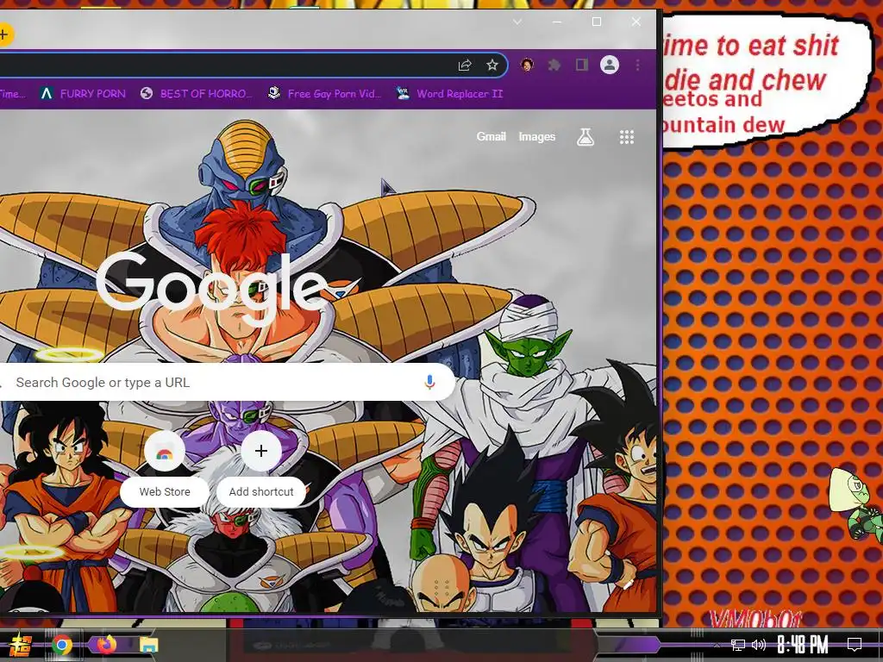Start voice search with microphone icon
The height and width of the screenshot is (662, 883).
(x=429, y=382)
